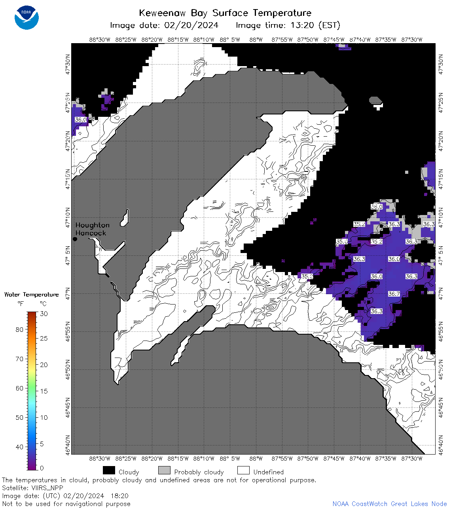The width and height of the screenshot is (451, 510).
Task: Click the operational purpose disclaimer sentence
Action: point(159,480)
